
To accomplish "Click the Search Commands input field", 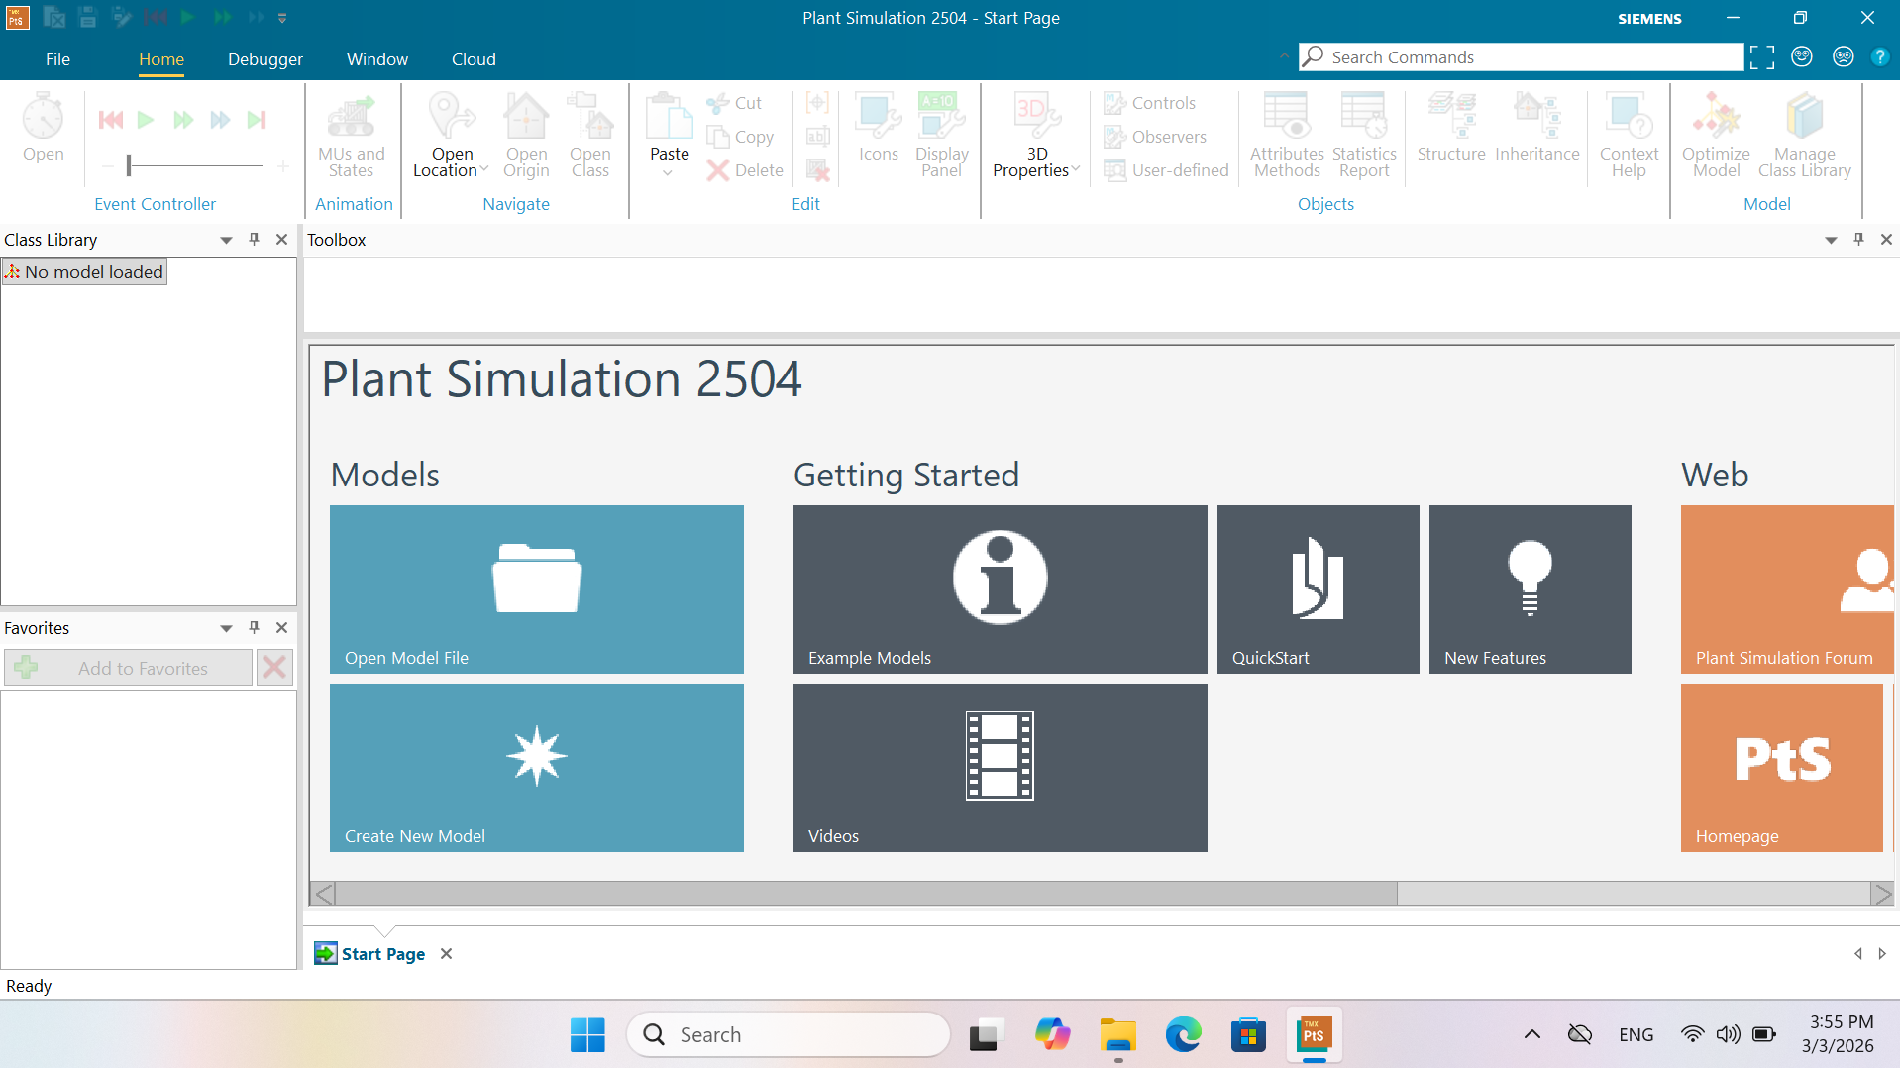I will click(1522, 57).
